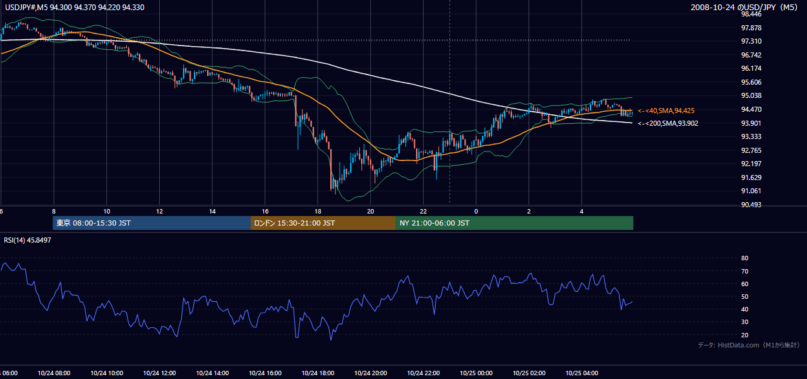Viewport: 807px width, 379px height.
Task: Click RSI scale value 60
Action: tap(744, 284)
